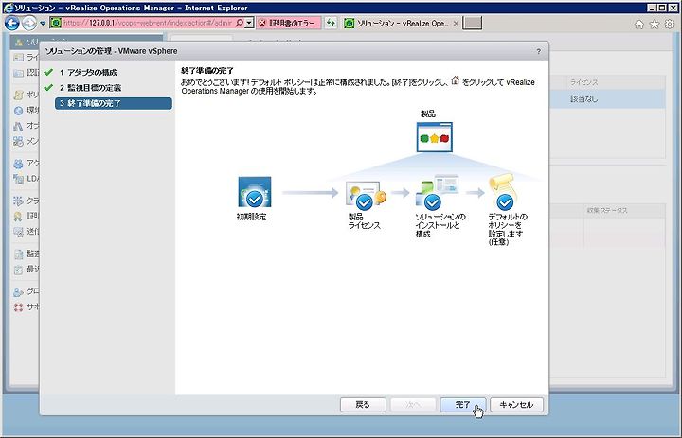
Task: Click the home icon in the description text
Action: 455,80
